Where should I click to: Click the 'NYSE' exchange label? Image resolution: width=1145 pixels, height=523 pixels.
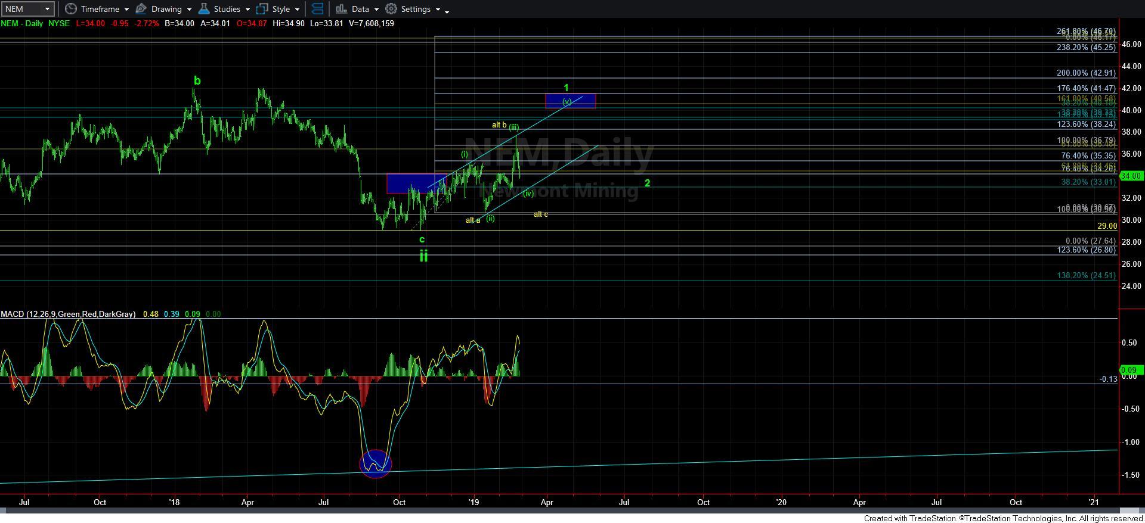click(x=58, y=23)
